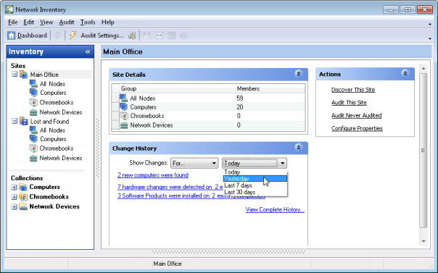Open the Dashboard home icon
The image size is (438, 273).
[11, 35]
